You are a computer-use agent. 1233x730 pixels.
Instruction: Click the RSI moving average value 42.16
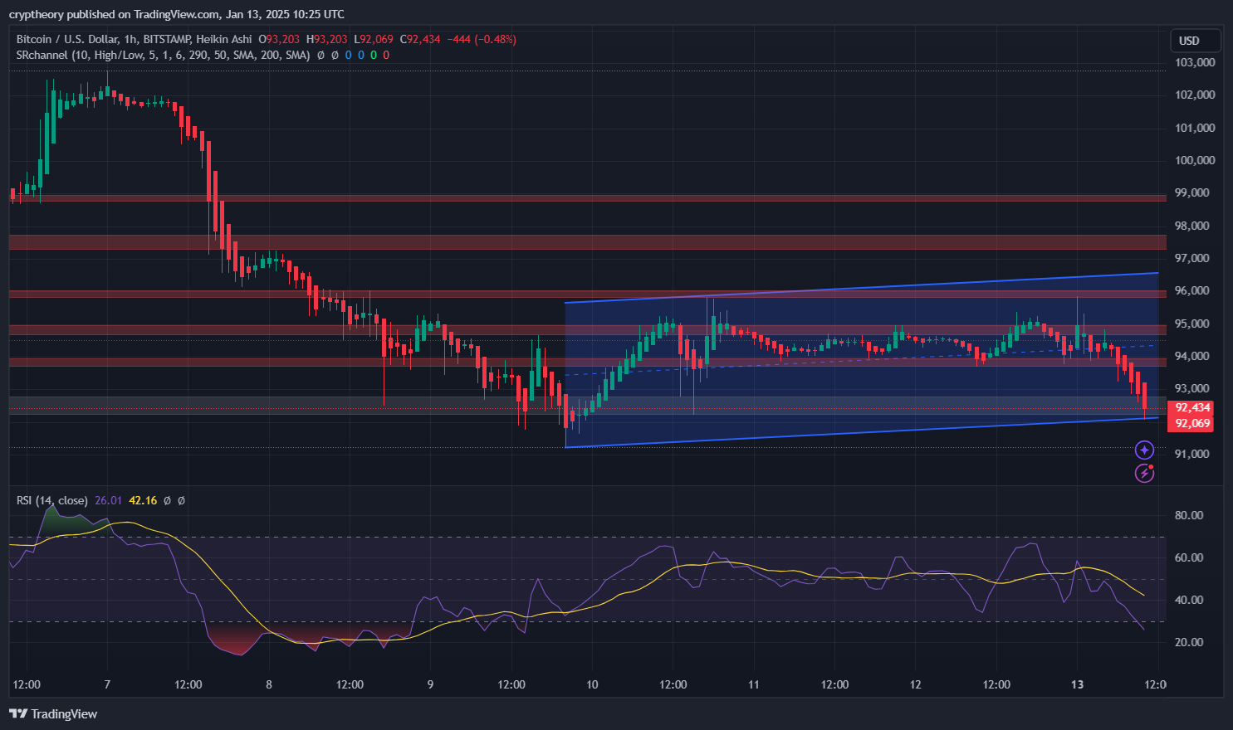coord(143,500)
